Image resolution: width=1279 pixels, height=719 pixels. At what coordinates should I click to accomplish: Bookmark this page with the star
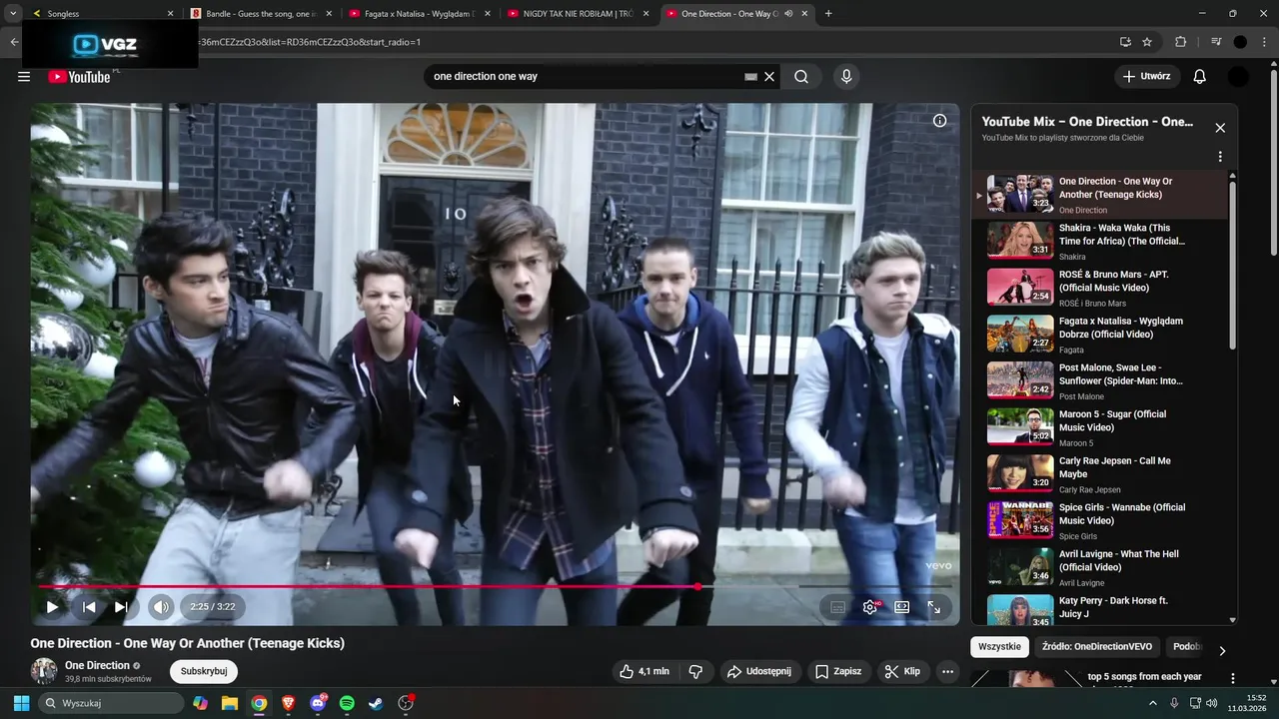(1147, 42)
